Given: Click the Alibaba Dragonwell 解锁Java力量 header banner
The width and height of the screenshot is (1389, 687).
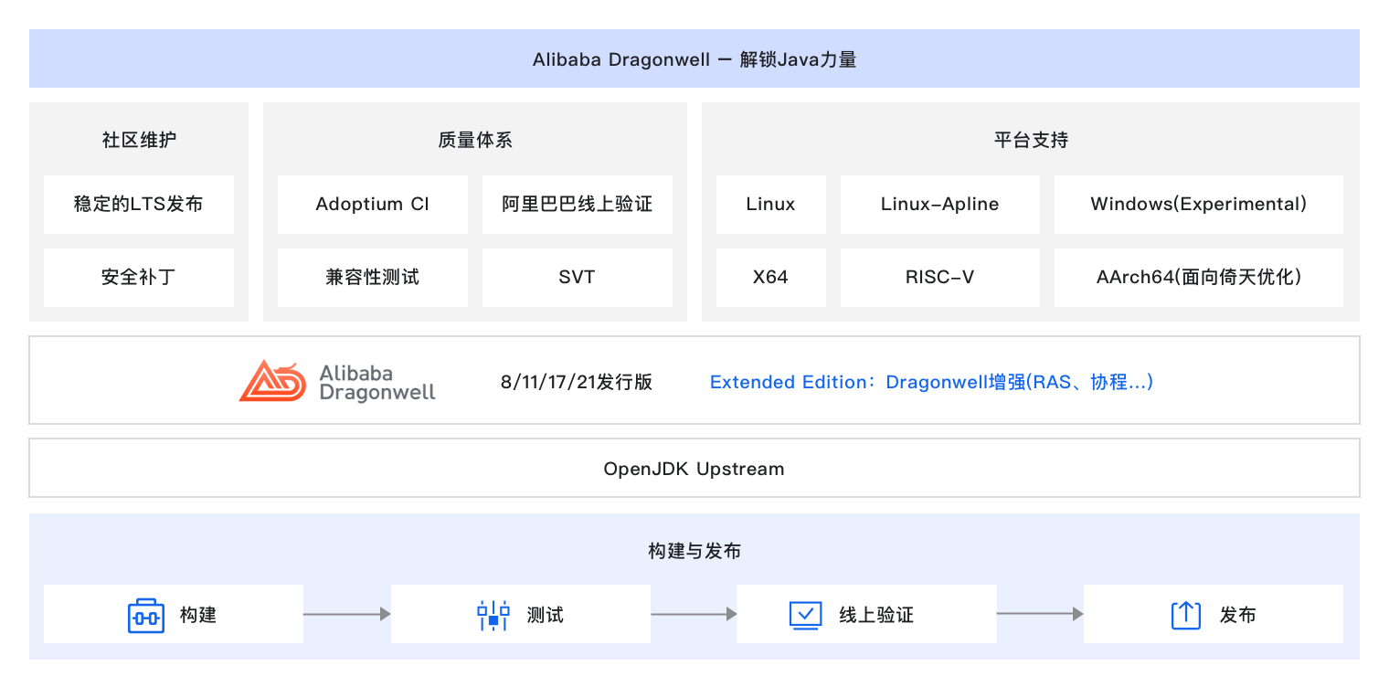Looking at the screenshot, I should click(x=694, y=59).
